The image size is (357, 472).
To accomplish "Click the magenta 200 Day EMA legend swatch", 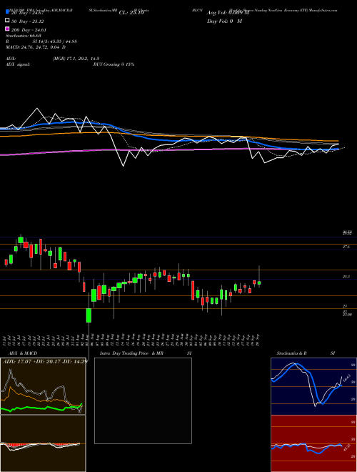I will (x=7, y=29).
